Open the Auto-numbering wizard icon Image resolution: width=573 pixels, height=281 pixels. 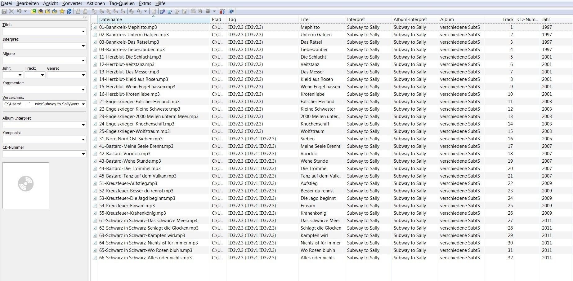click(184, 11)
